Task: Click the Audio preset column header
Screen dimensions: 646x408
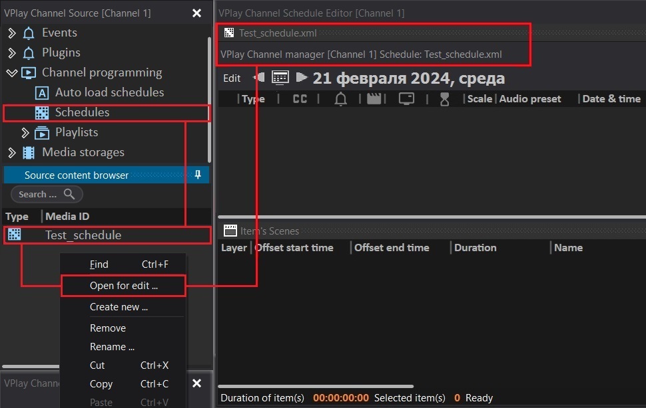Action: coord(530,99)
